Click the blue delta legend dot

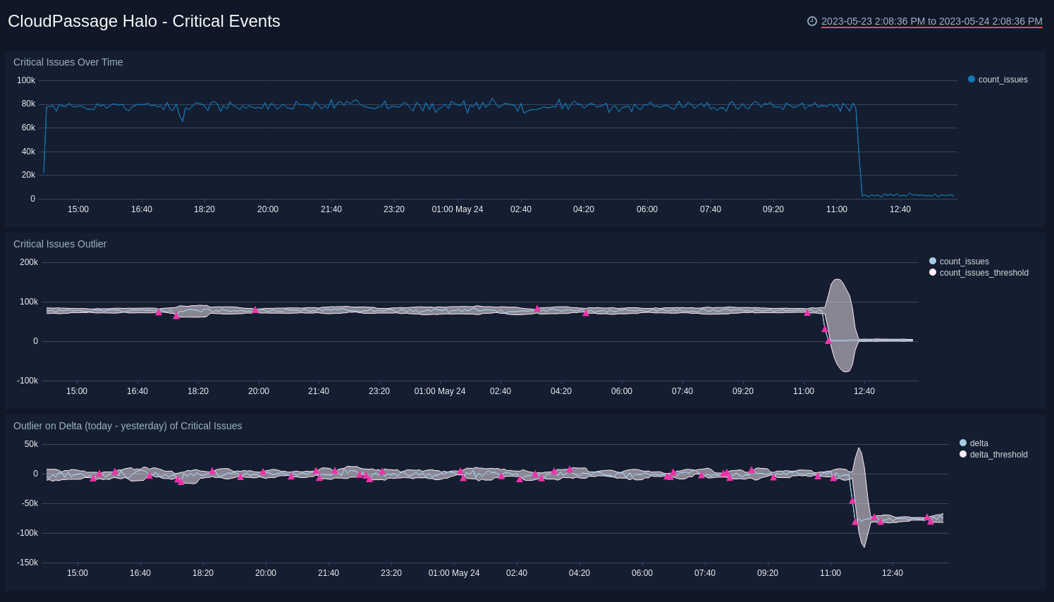point(962,443)
